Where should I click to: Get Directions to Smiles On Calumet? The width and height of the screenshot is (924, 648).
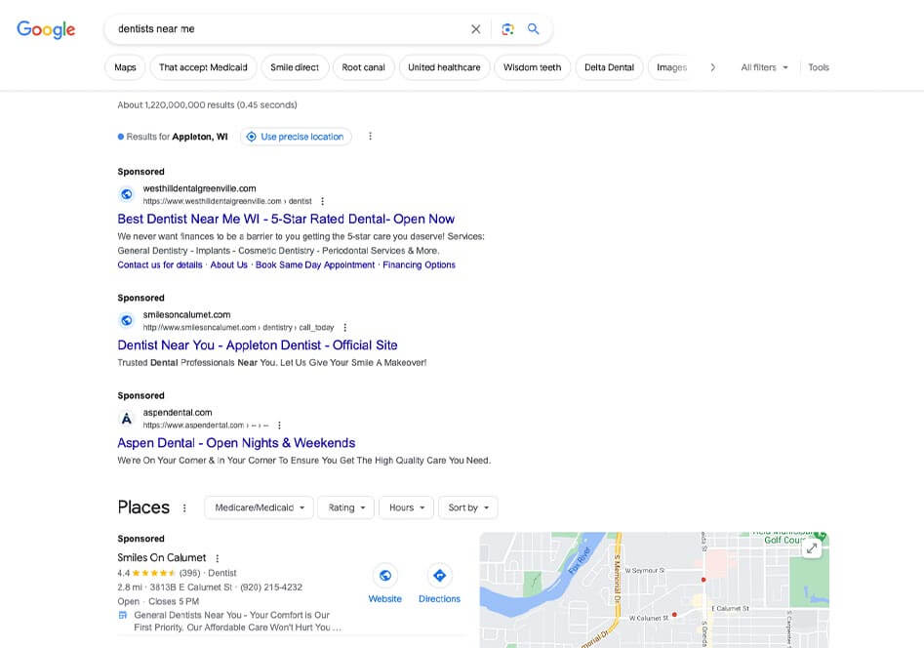click(x=439, y=576)
